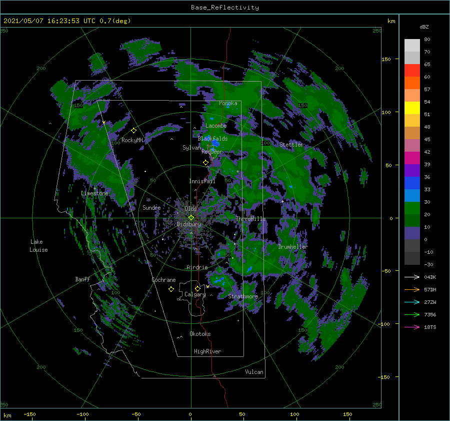
Task: Click the green 7356 arrow in legend
Action: (412, 315)
